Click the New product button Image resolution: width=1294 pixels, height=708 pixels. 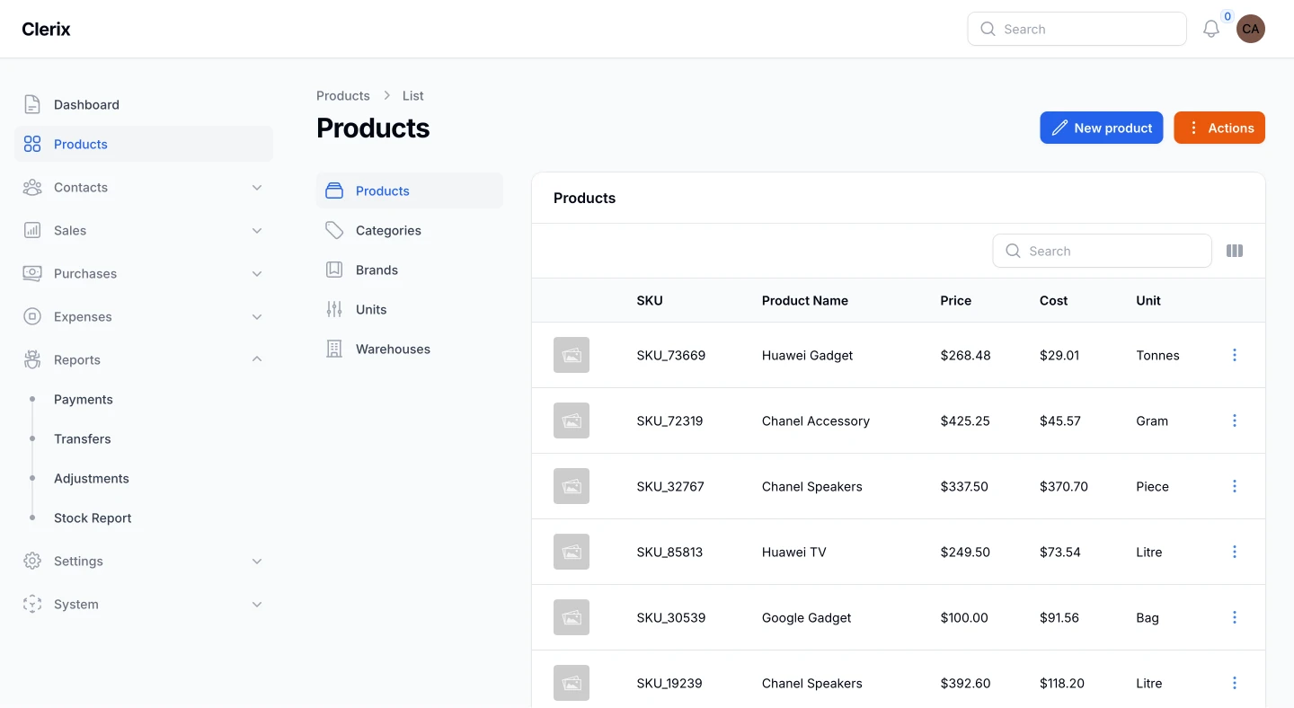1102,128
